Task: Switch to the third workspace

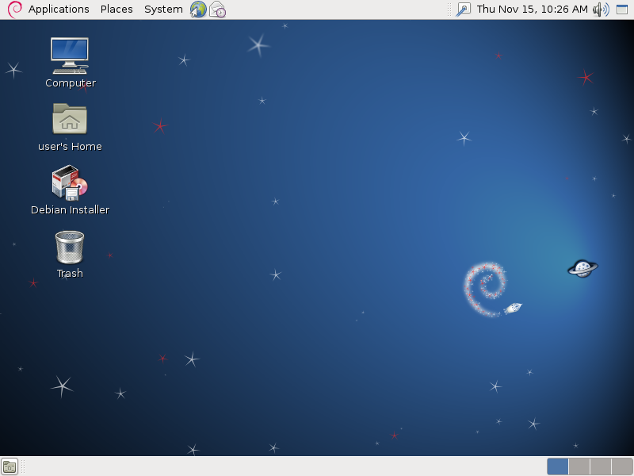Action: [x=601, y=466]
